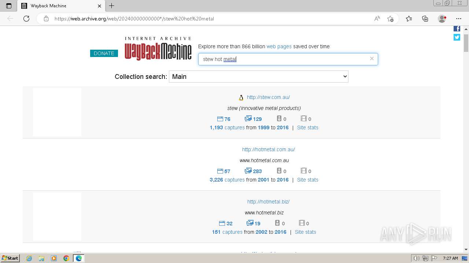
Task: Open the 'web pages' link
Action: tap(279, 46)
